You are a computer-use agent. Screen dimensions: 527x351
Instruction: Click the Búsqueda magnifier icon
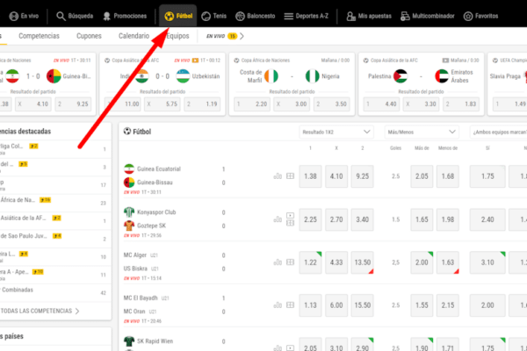(61, 16)
